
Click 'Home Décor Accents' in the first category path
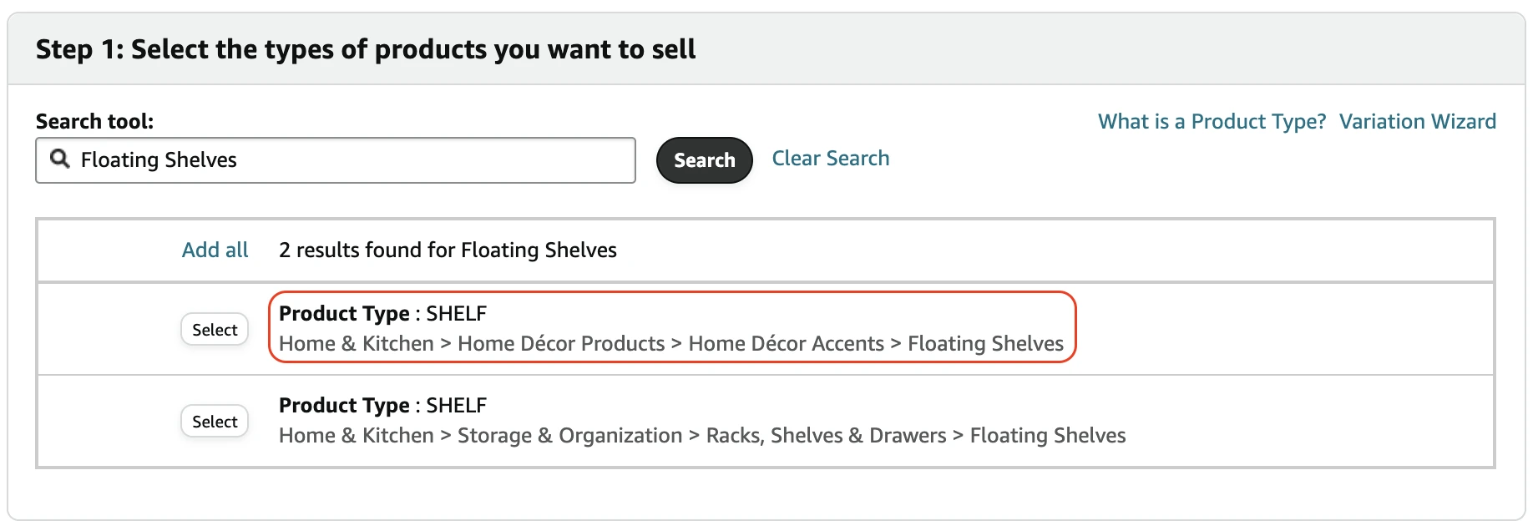tap(786, 344)
